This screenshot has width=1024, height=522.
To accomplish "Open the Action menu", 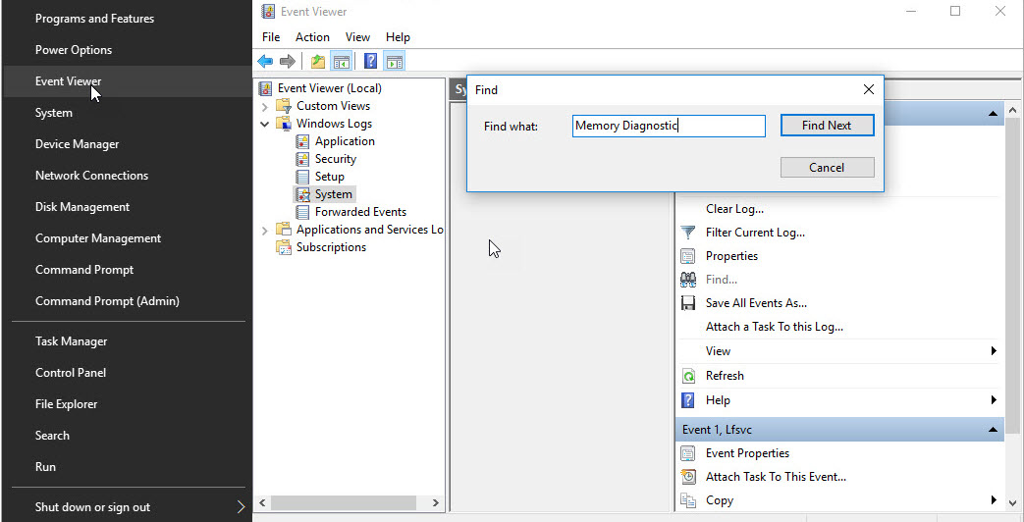I will coord(312,37).
